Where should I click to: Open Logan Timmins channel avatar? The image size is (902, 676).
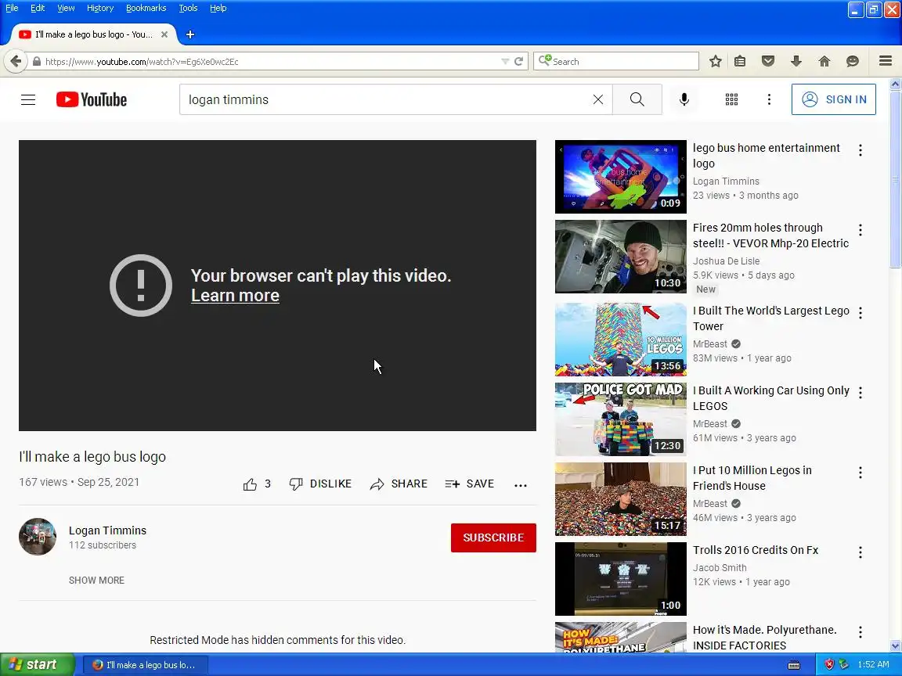(38, 536)
